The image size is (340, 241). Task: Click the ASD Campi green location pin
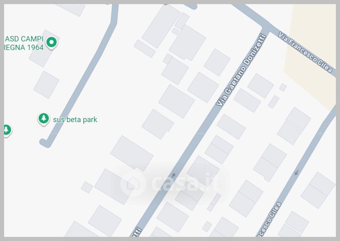tap(51, 42)
